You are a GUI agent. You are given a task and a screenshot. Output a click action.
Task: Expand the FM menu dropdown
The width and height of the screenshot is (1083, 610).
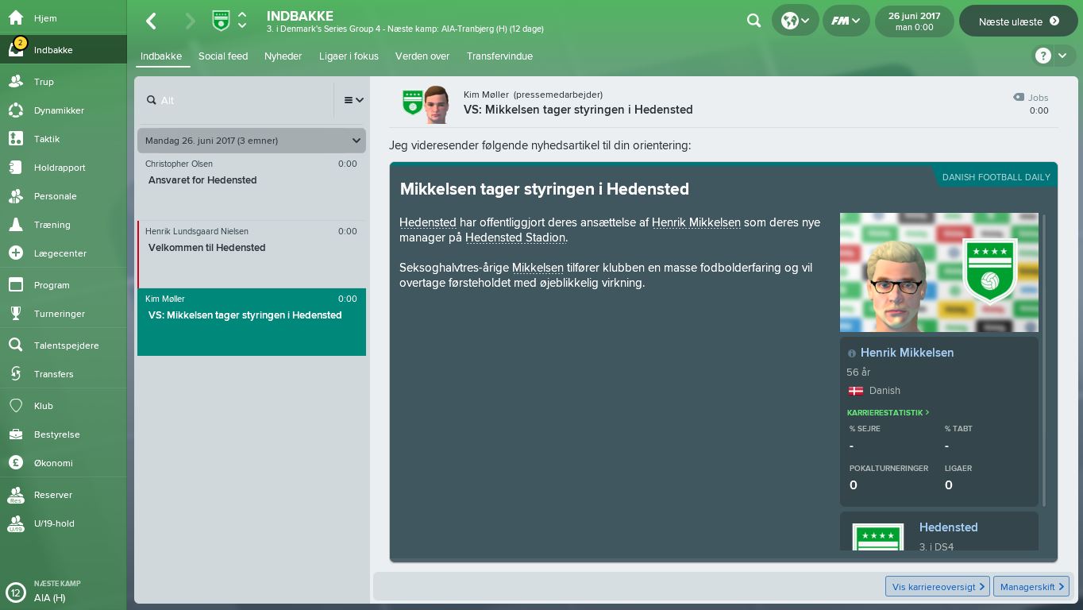tap(846, 21)
